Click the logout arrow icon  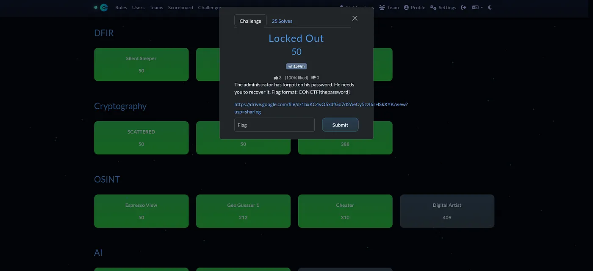(x=464, y=8)
